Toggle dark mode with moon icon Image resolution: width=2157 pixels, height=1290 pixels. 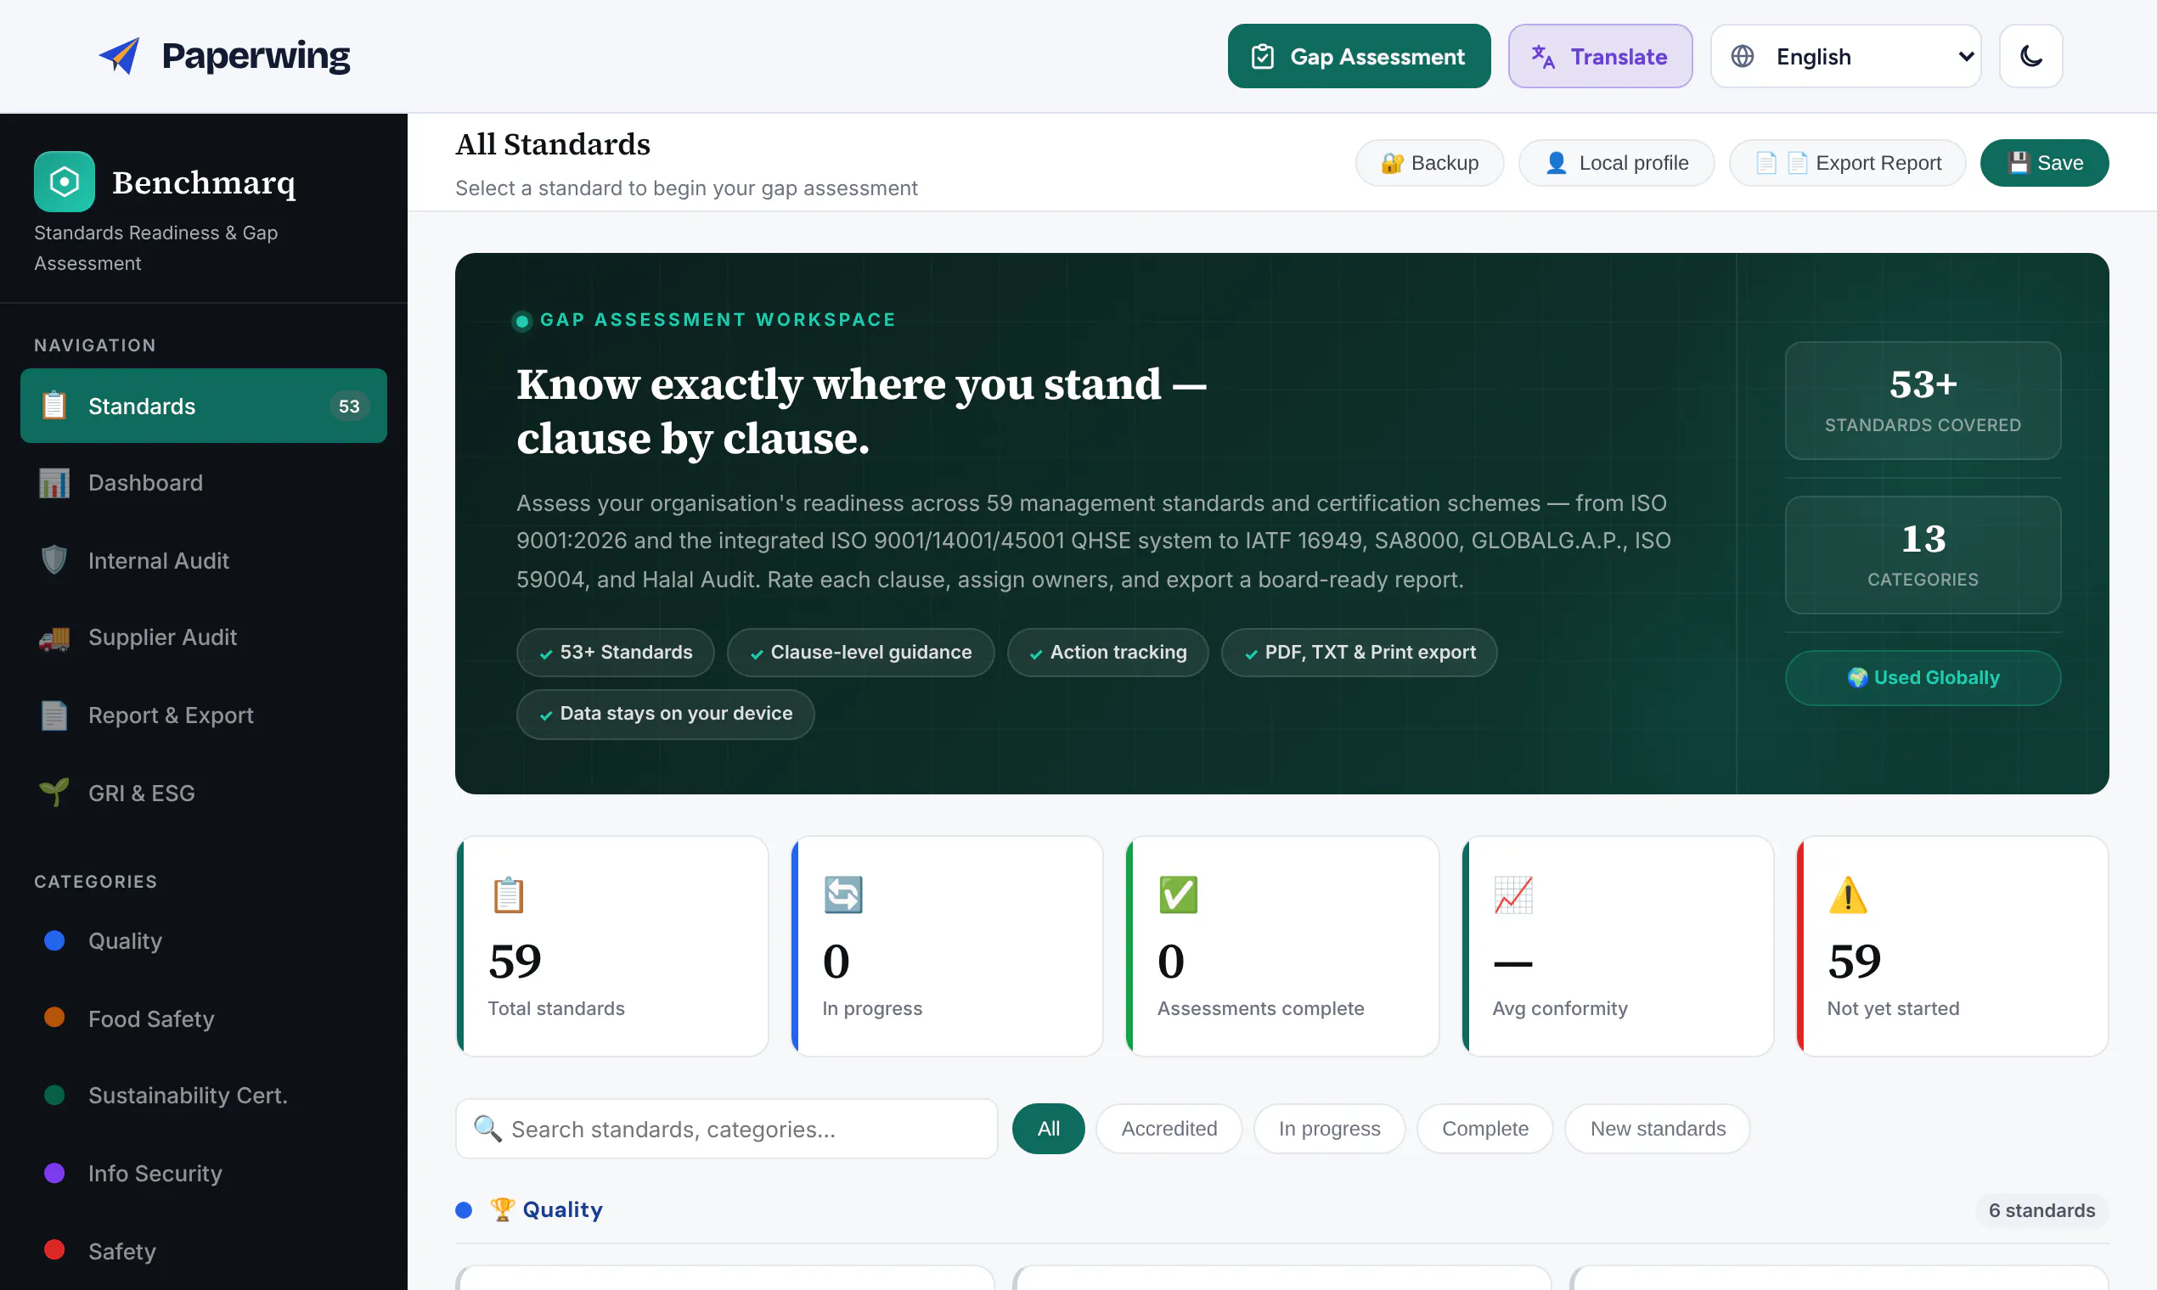pos(2030,57)
